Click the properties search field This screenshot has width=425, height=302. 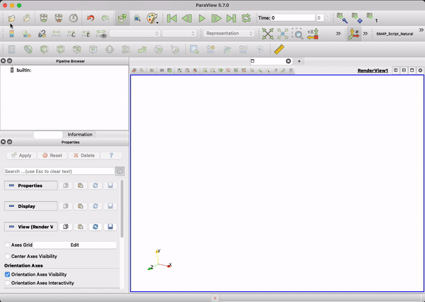[x=59, y=171]
